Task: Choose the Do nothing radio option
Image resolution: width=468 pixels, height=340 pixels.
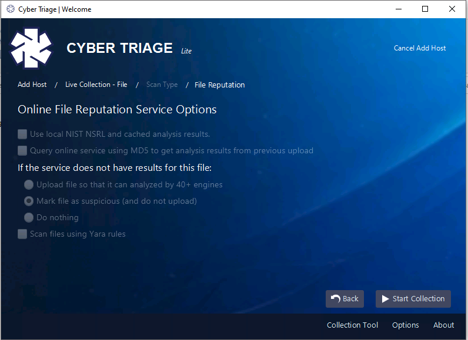Action: pyautogui.click(x=29, y=217)
